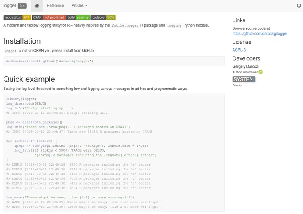Click the pkgs <- available.packages() line
Viewport: 303px width, 214px height.
pyautogui.click(x=34, y=122)
